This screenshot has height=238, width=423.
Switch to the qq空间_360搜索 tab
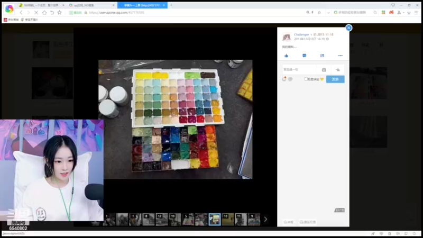91,5
